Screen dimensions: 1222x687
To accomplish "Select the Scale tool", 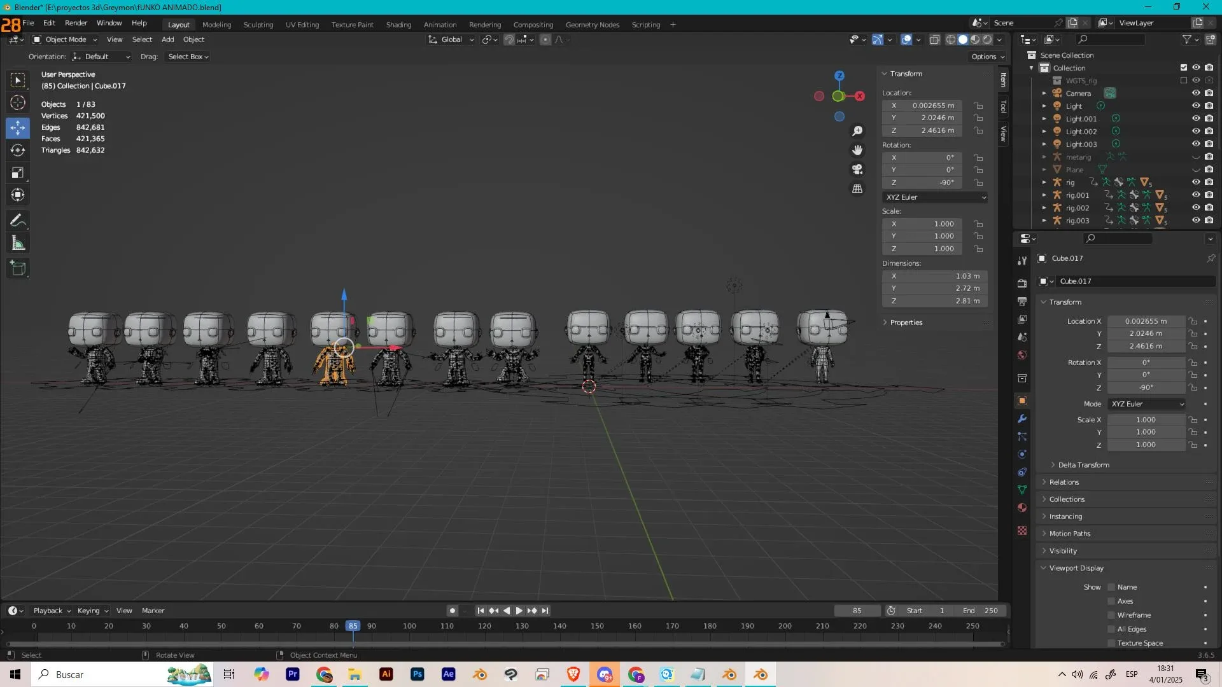I will 18,173.
